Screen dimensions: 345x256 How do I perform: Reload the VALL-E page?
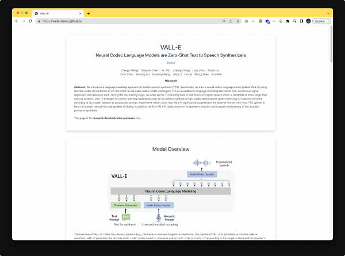(30, 21)
